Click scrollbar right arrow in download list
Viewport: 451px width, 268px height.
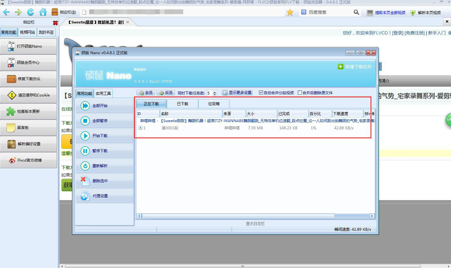click(372, 216)
